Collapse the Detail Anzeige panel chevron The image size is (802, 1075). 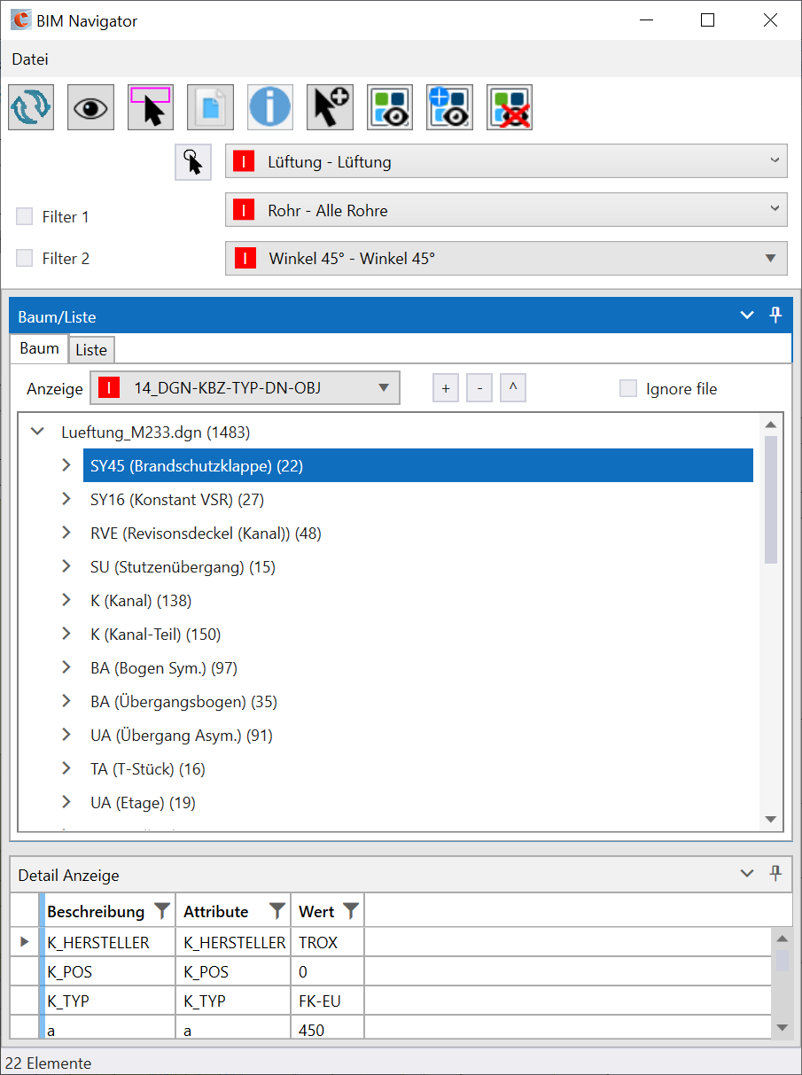[x=747, y=874]
